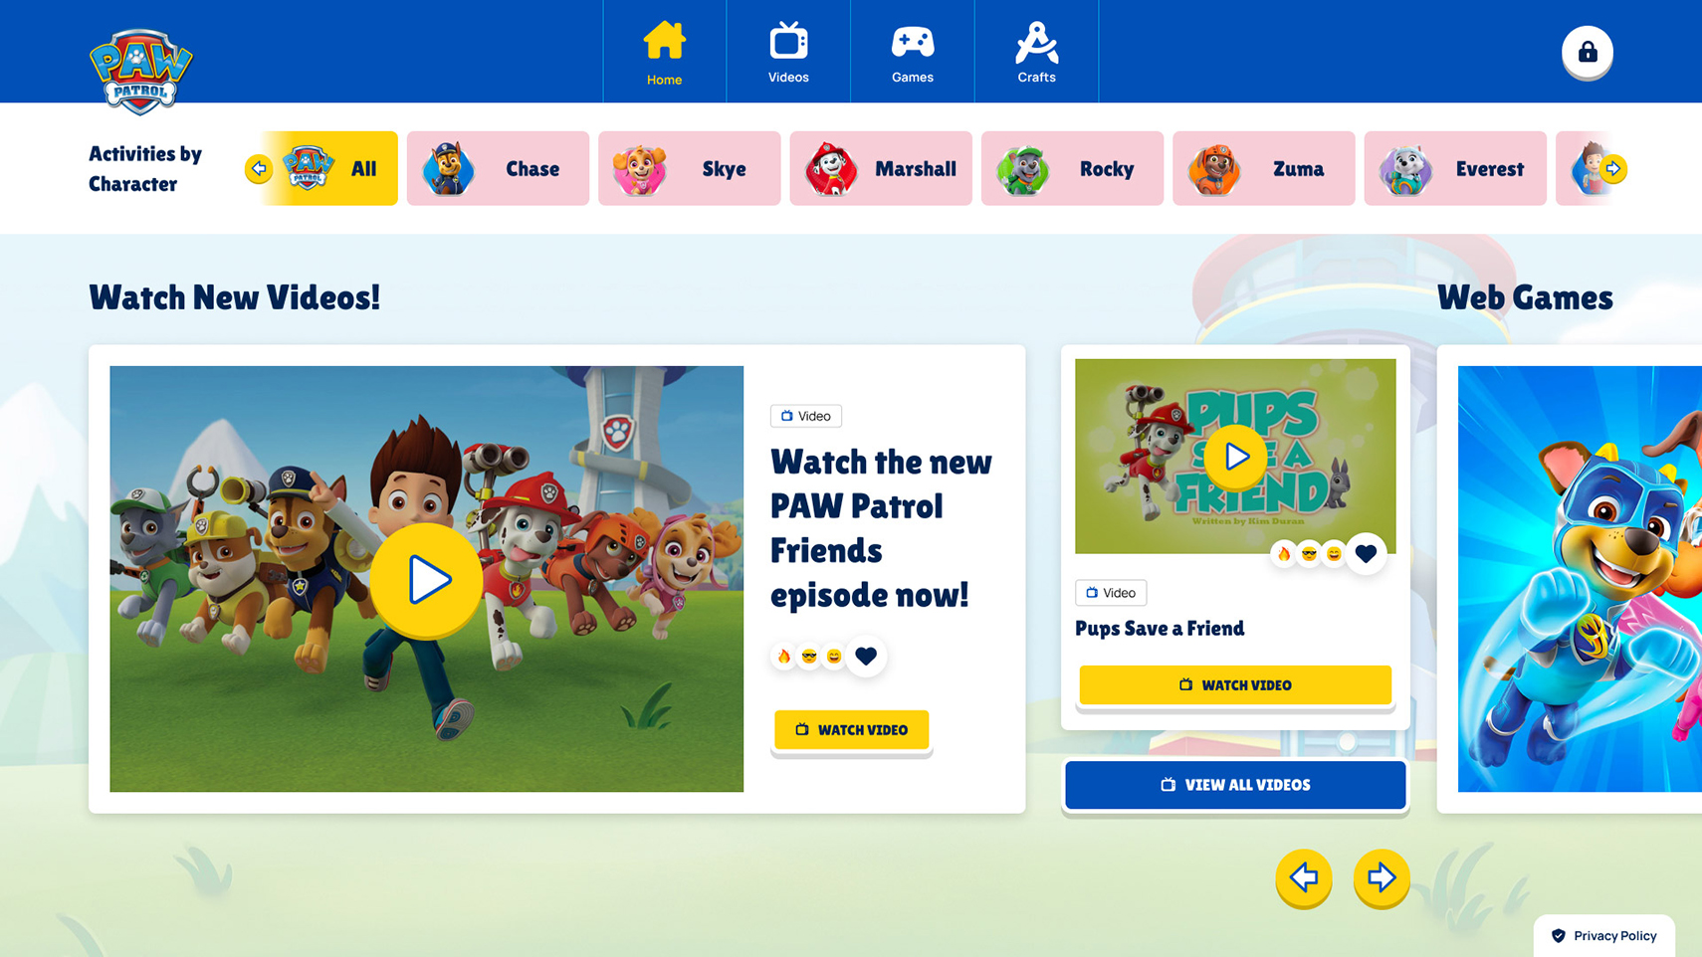Image resolution: width=1702 pixels, height=957 pixels.
Task: Click the Video tag in featured card
Action: [x=806, y=416]
